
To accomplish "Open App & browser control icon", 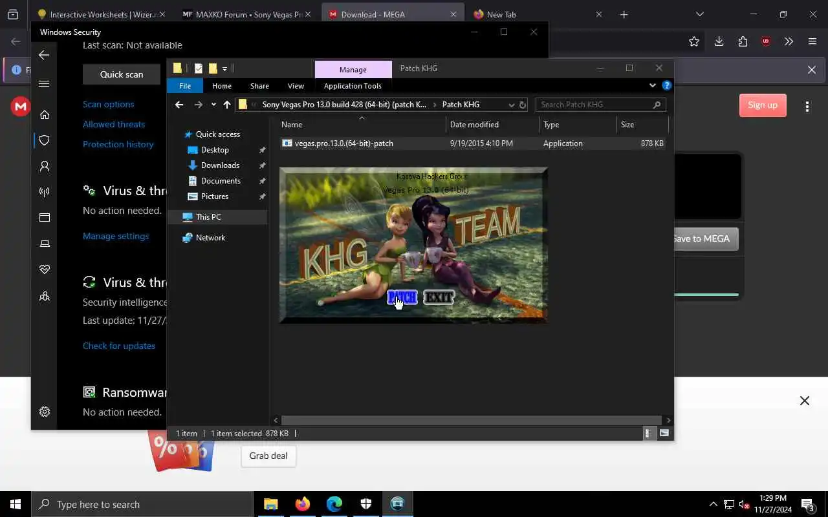I will pyautogui.click(x=45, y=218).
